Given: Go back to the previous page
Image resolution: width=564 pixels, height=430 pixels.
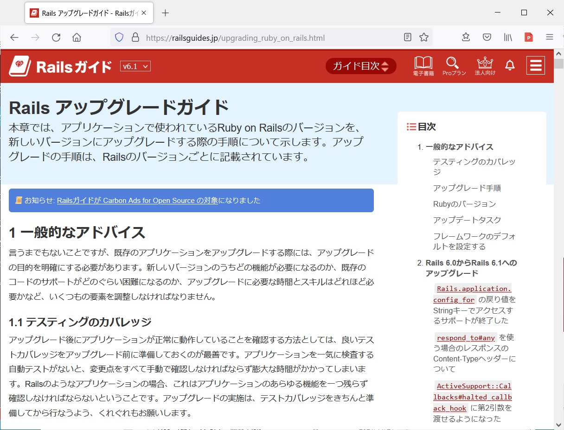Looking at the screenshot, I should pos(14,38).
